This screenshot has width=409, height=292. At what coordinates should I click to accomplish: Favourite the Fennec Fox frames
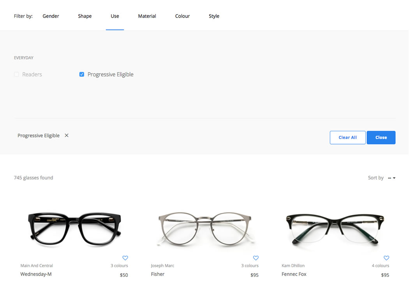386,258
